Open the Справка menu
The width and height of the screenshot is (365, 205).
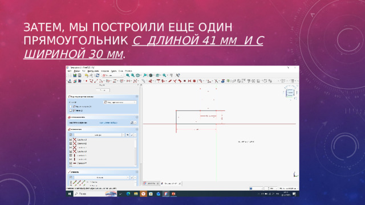coord(128,71)
